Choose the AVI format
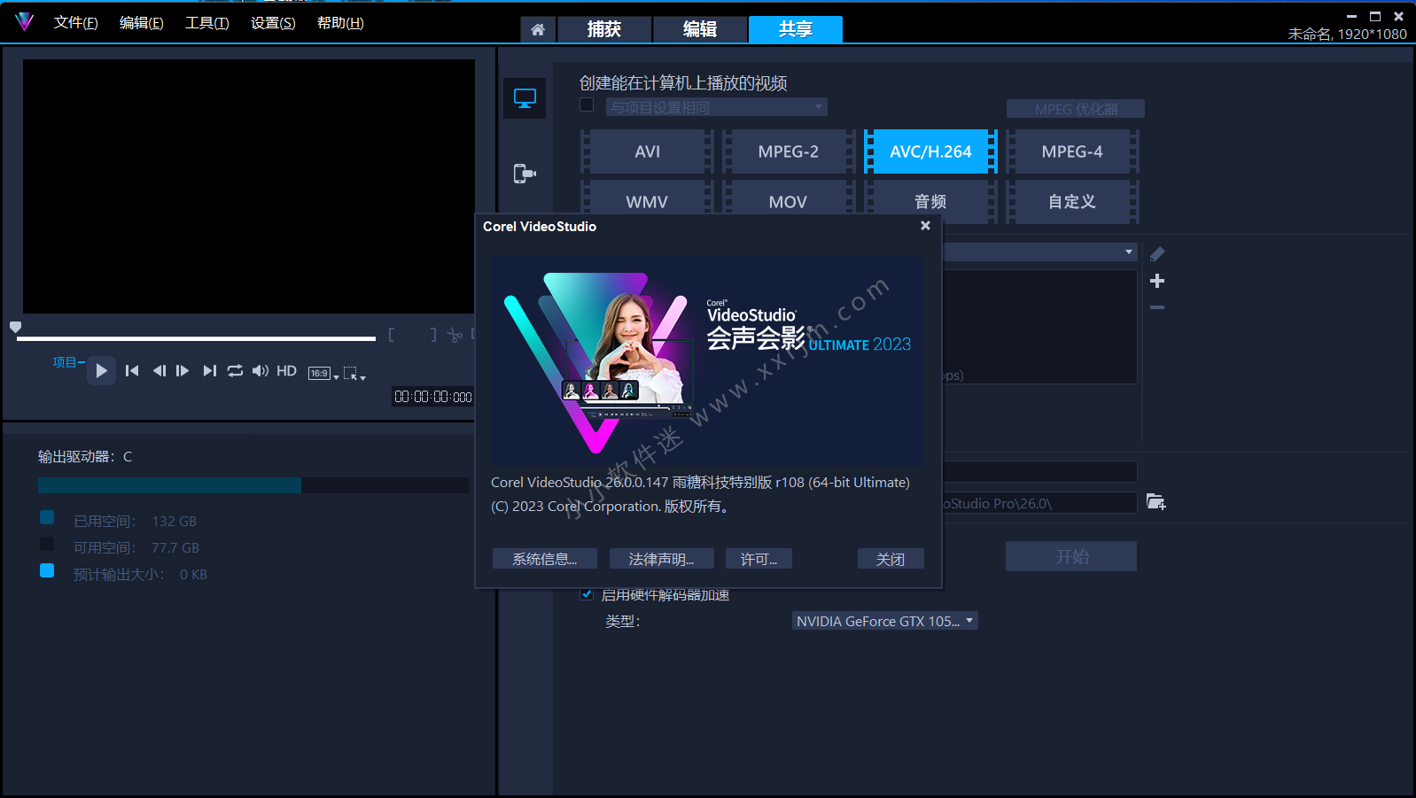 (x=647, y=151)
